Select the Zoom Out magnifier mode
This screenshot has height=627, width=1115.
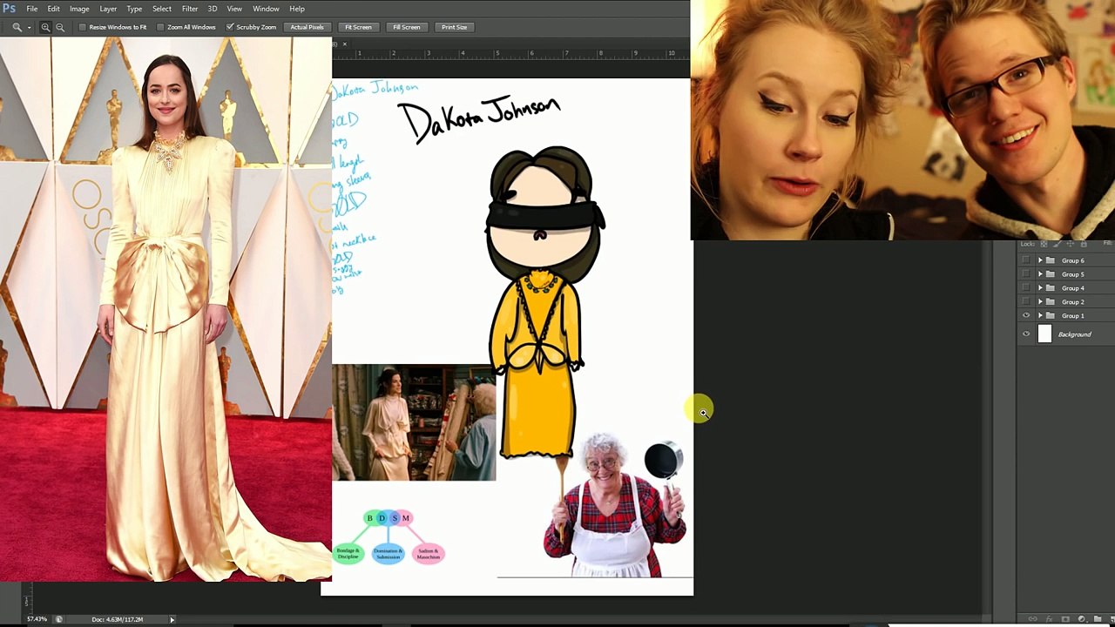tap(60, 27)
